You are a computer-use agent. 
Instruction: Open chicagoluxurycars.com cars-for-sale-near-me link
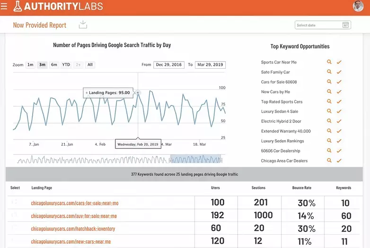[x=75, y=203]
